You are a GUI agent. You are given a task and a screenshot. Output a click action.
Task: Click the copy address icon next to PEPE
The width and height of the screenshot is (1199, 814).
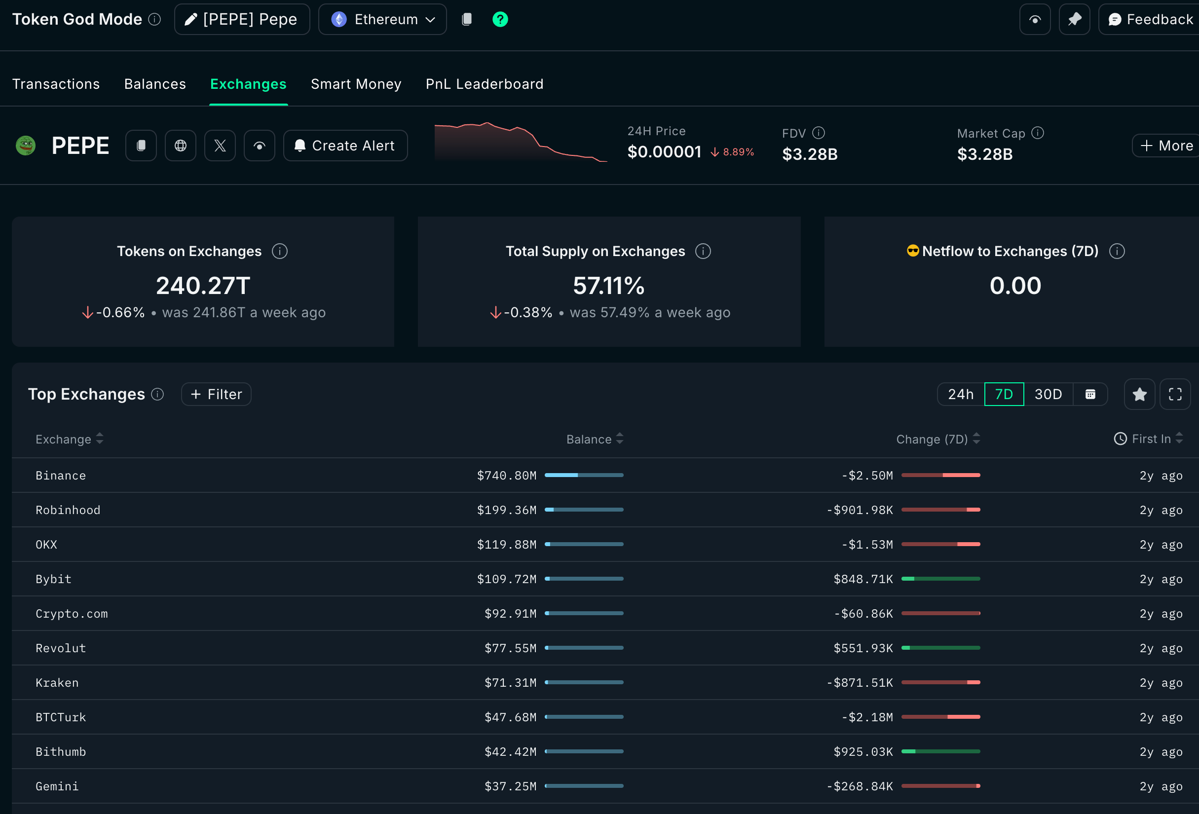click(x=141, y=146)
